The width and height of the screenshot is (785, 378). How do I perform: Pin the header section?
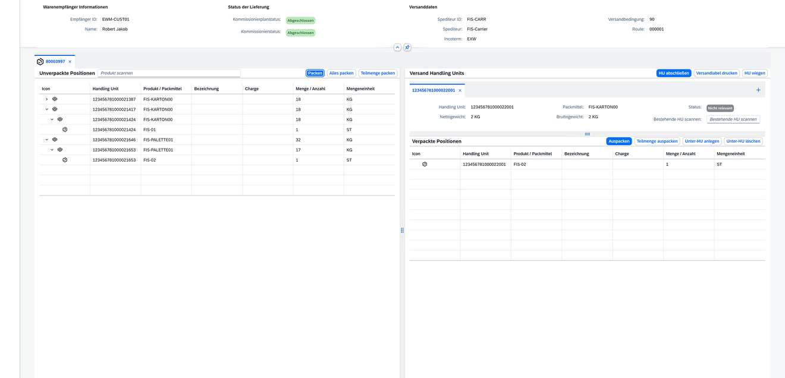pyautogui.click(x=407, y=48)
